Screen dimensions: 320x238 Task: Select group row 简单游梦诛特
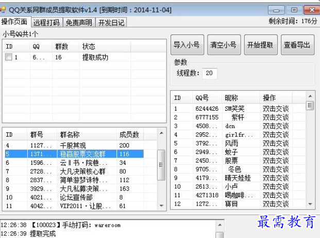pos(74,180)
